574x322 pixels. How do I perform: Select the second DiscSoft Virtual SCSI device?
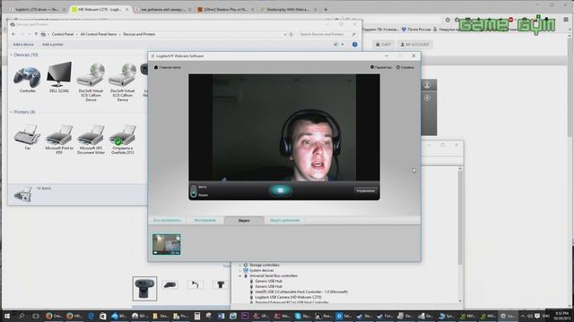coord(123,82)
